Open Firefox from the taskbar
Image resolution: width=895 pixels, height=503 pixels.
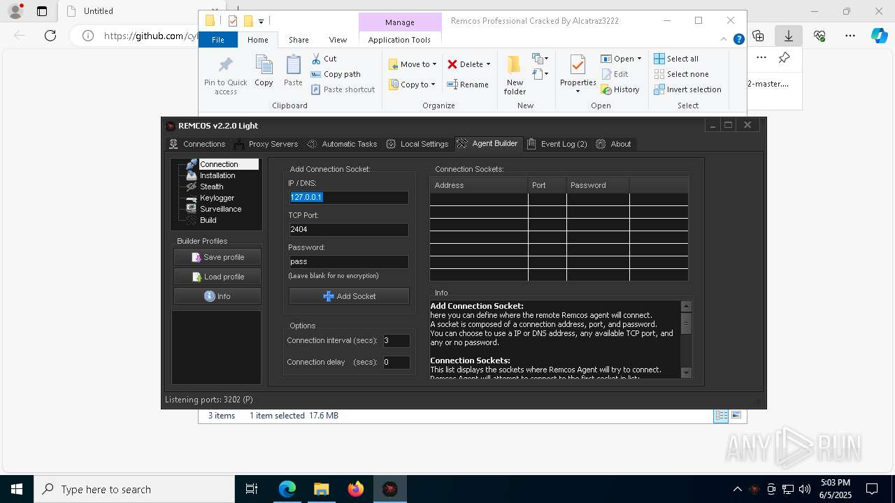pyautogui.click(x=356, y=489)
